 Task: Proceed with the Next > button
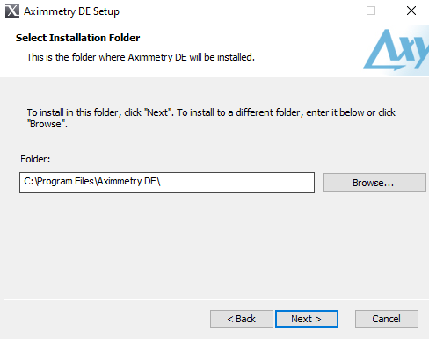point(307,319)
